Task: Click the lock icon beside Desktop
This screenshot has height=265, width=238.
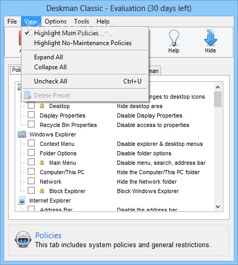Action: click(x=42, y=106)
